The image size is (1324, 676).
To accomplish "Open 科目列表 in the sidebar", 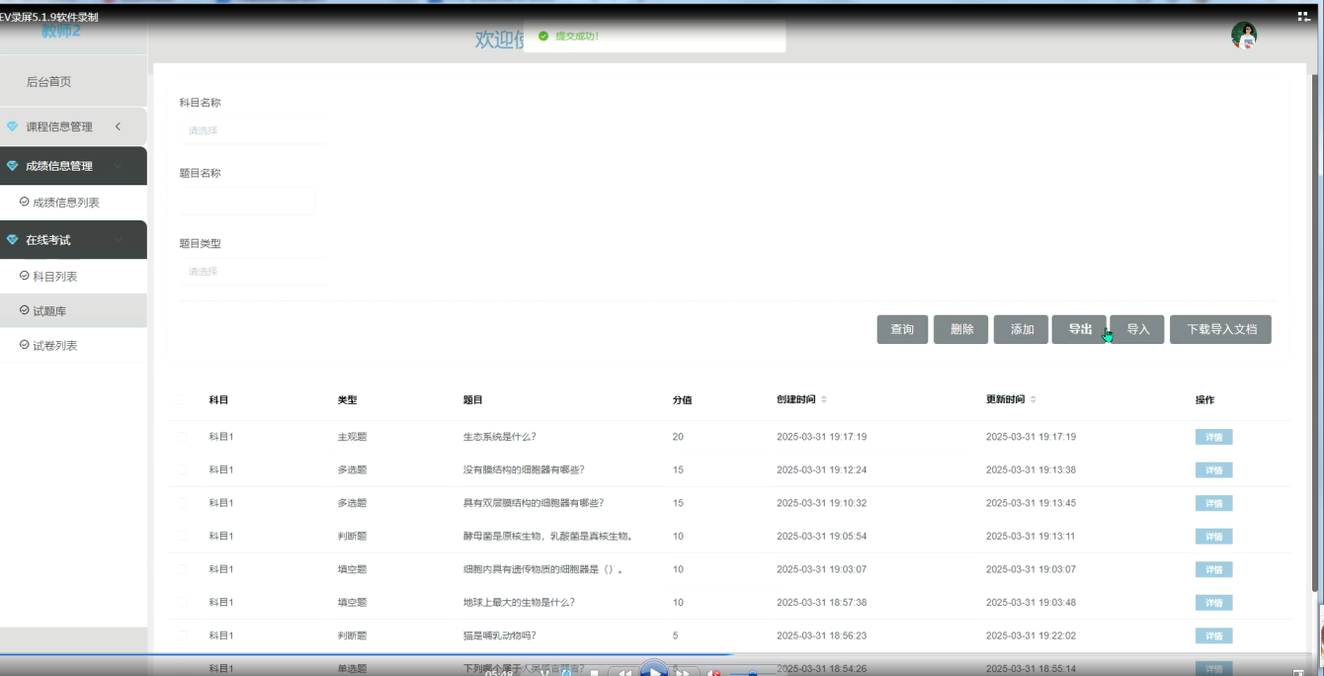I will tap(73, 276).
